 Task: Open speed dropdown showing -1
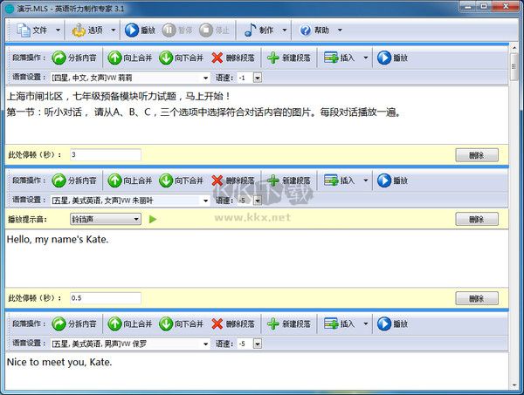point(257,78)
